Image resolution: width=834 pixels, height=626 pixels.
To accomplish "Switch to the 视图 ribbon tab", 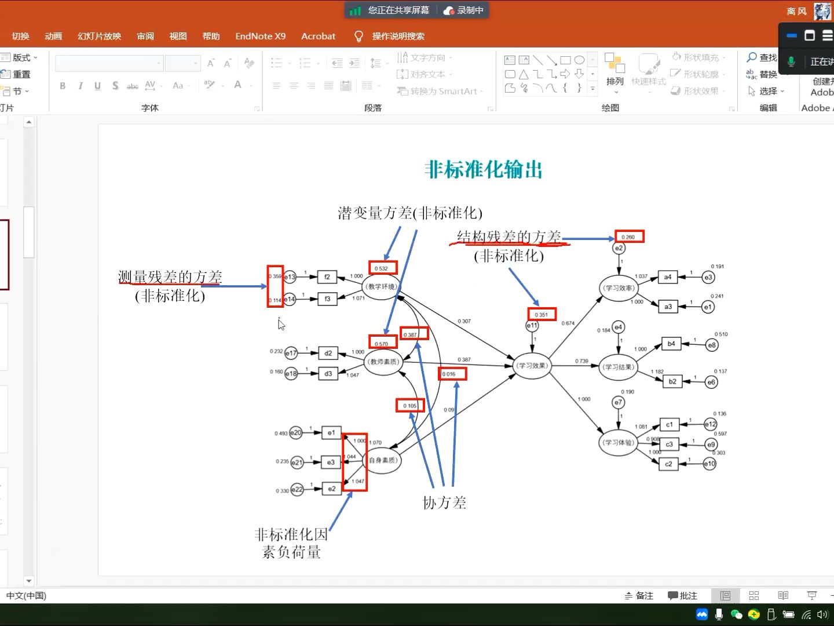I will pyautogui.click(x=177, y=36).
